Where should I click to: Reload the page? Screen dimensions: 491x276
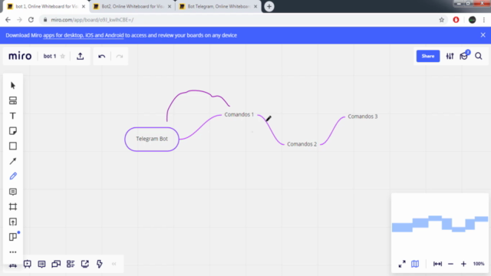point(31,20)
